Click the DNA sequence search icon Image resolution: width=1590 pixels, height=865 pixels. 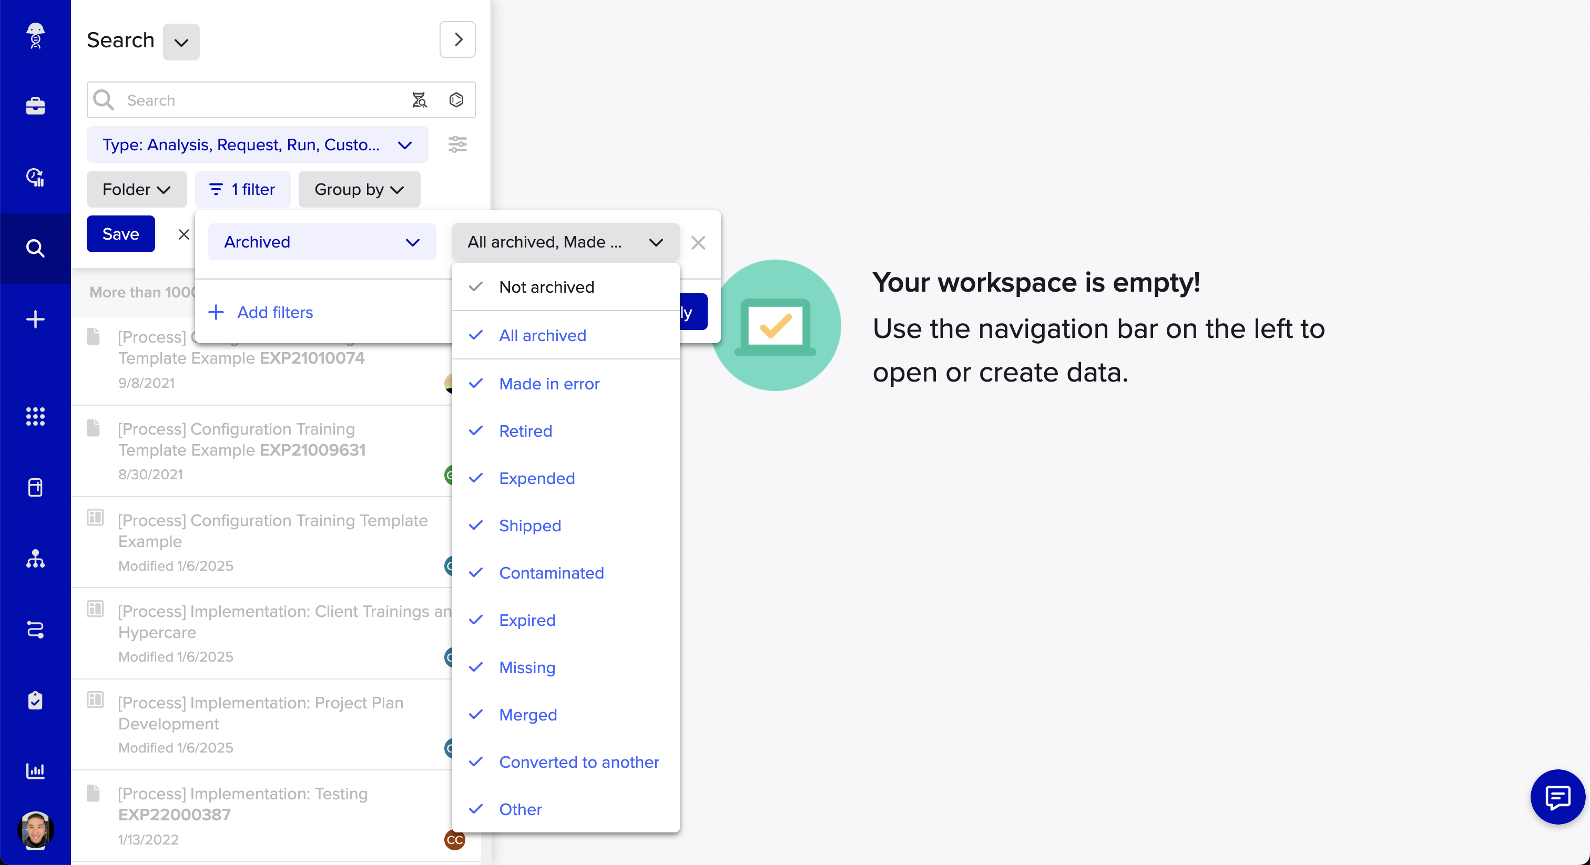(x=419, y=100)
